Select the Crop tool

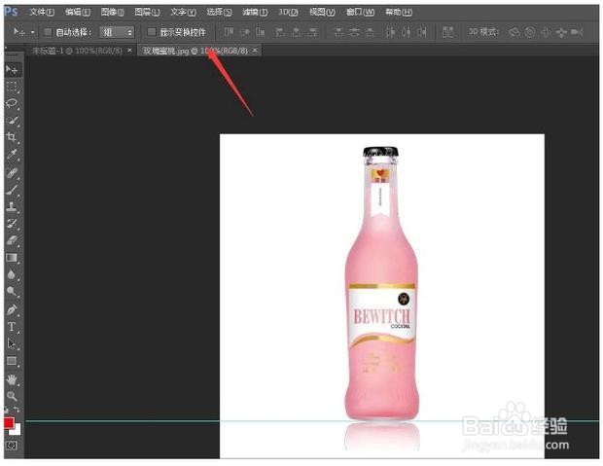[x=12, y=137]
